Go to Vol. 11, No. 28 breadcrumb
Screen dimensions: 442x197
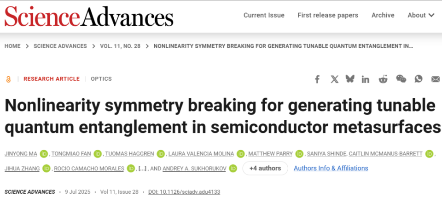[120, 46]
